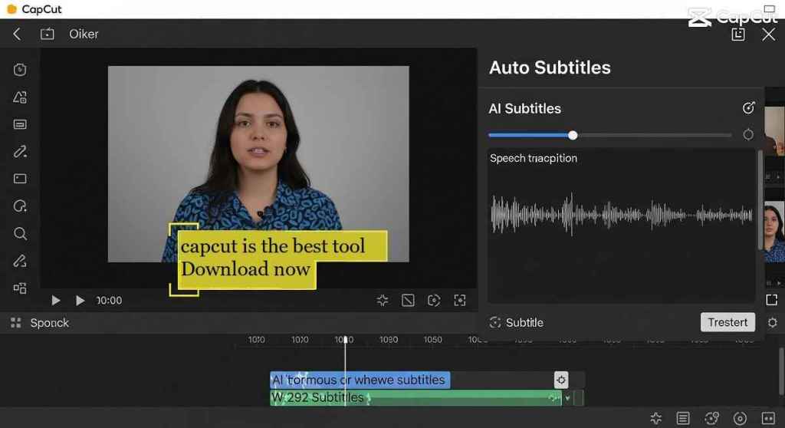
Task: Open the captions icon in left sidebar
Action: point(20,124)
